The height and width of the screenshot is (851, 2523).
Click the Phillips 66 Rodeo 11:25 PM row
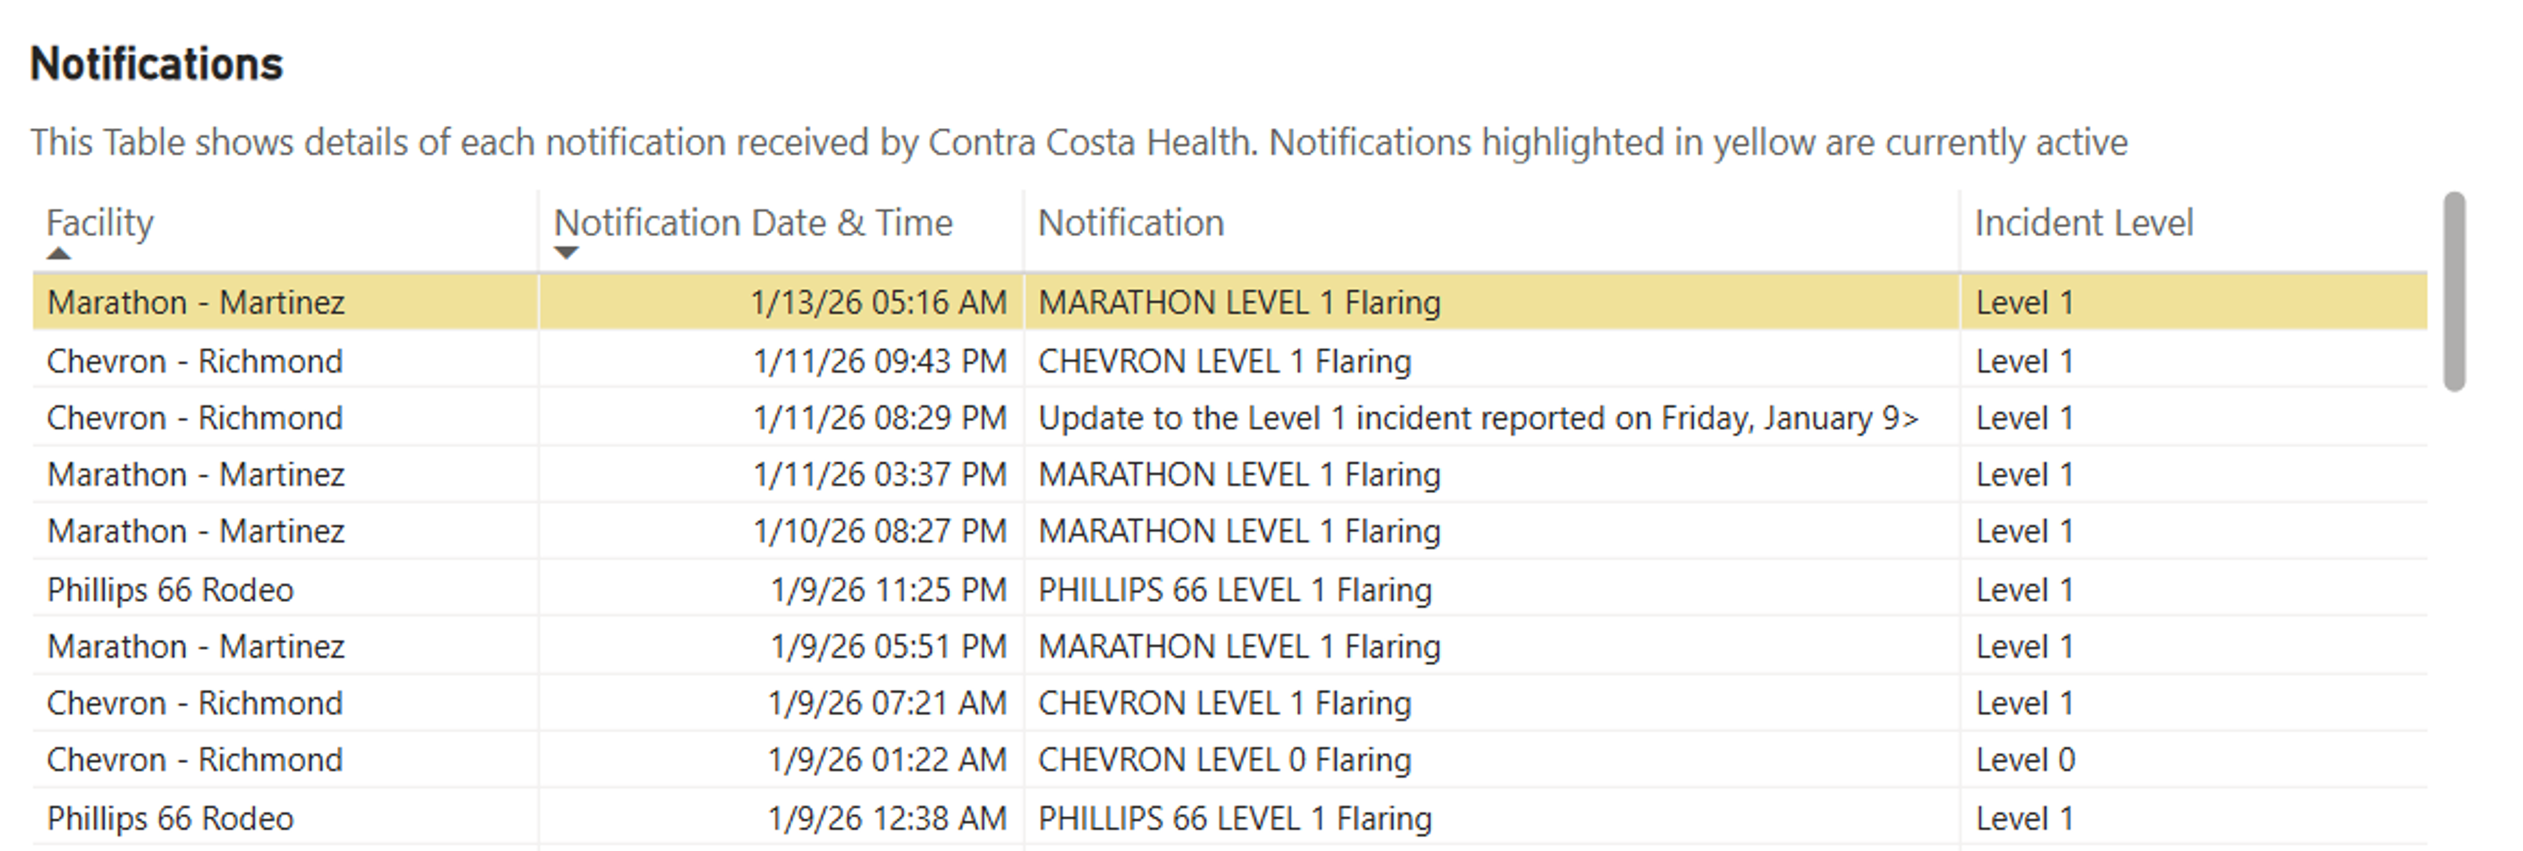170,589
